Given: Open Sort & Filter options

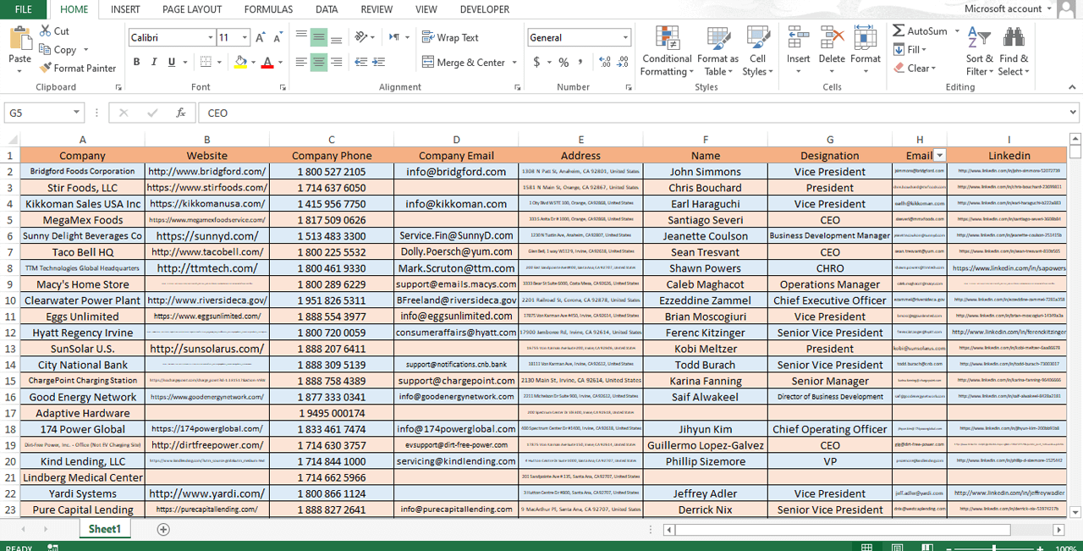Looking at the screenshot, I should pyautogui.click(x=979, y=52).
